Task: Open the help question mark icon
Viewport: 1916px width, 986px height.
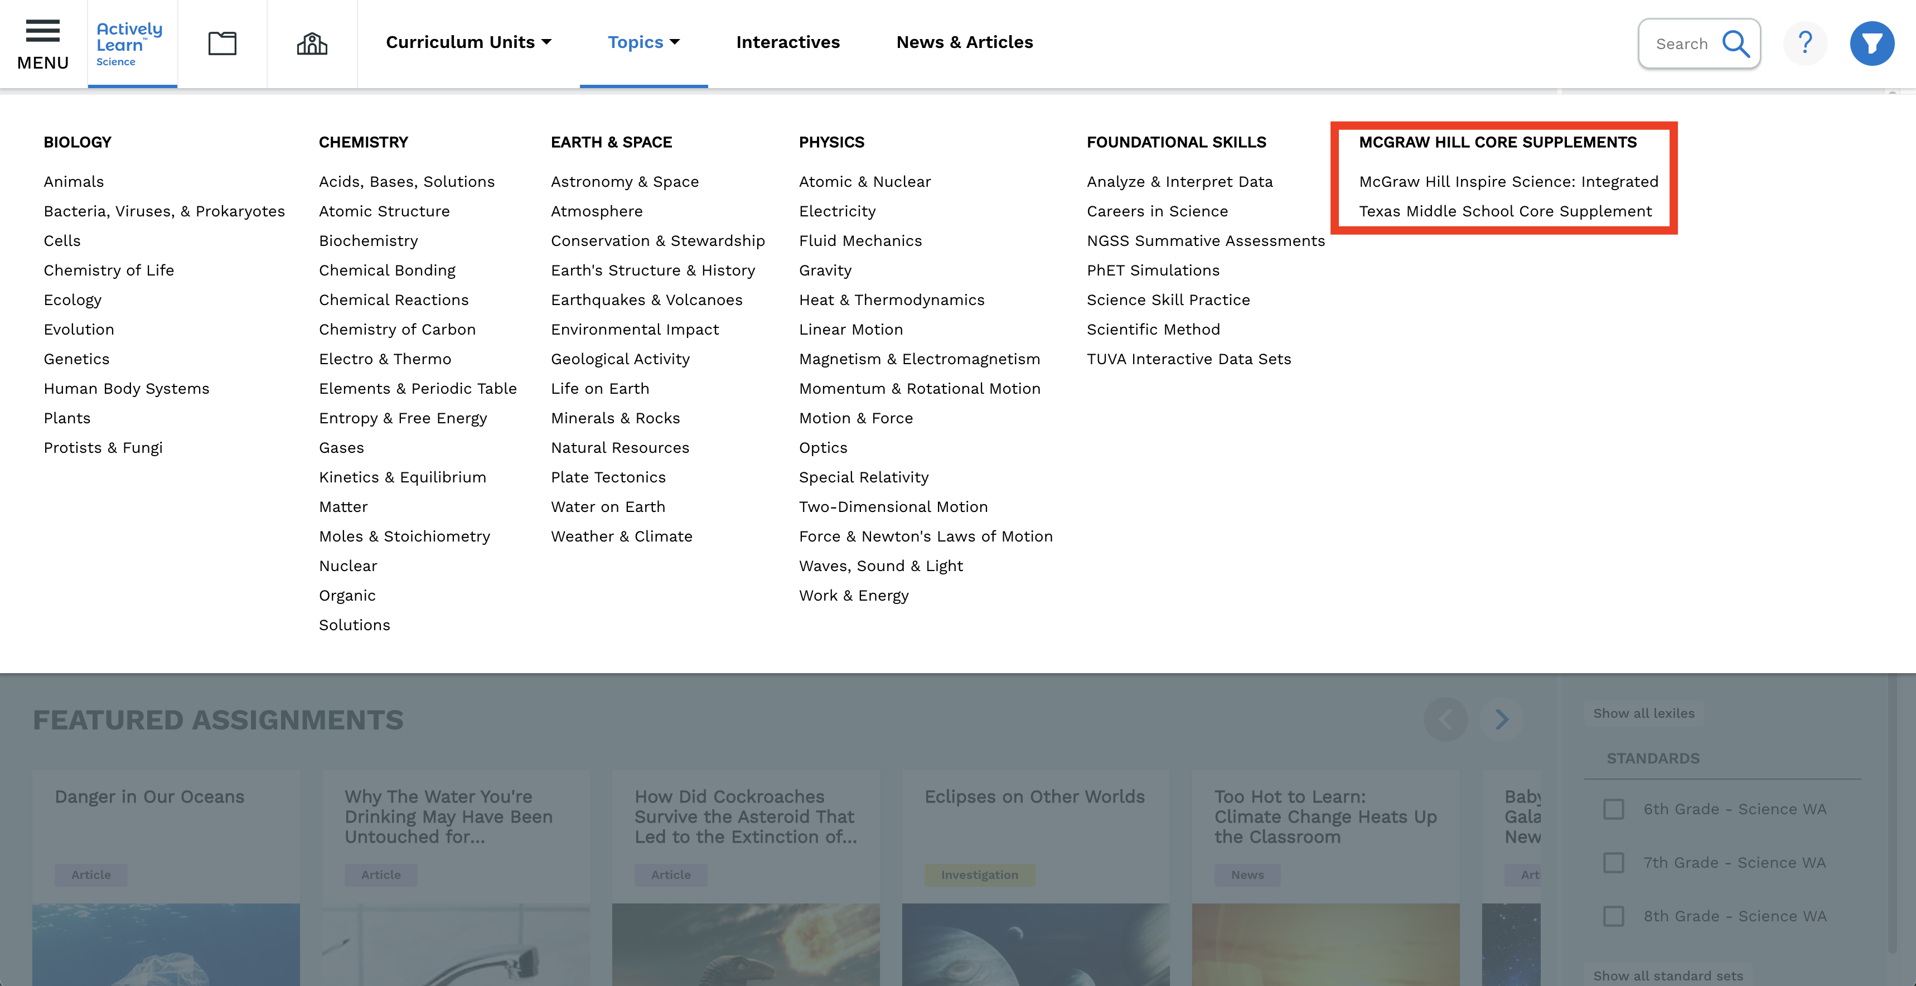Action: tap(1805, 43)
